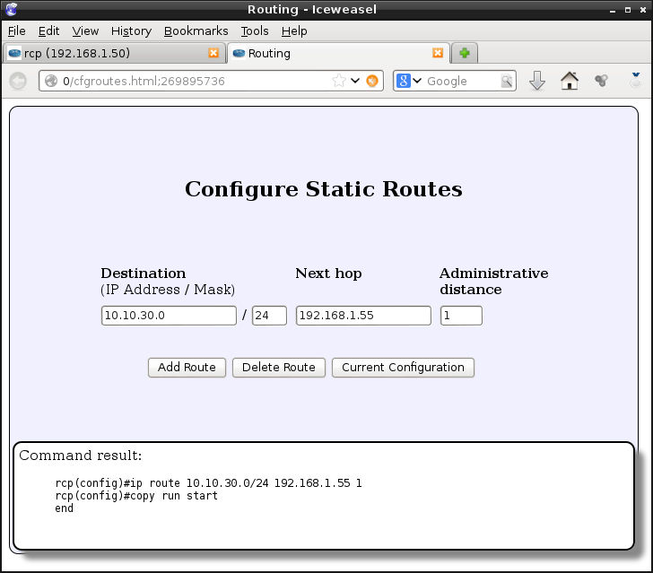The width and height of the screenshot is (653, 573).
Task: Go to the Home page icon
Action: click(570, 81)
